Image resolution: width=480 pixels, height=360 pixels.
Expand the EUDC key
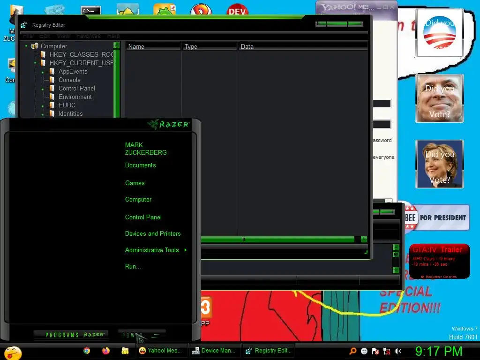point(43,106)
